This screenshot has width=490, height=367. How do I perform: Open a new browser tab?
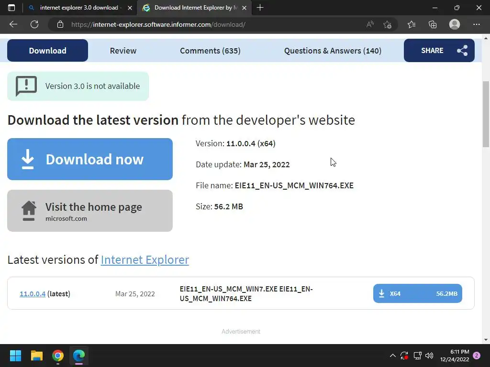[x=260, y=8]
